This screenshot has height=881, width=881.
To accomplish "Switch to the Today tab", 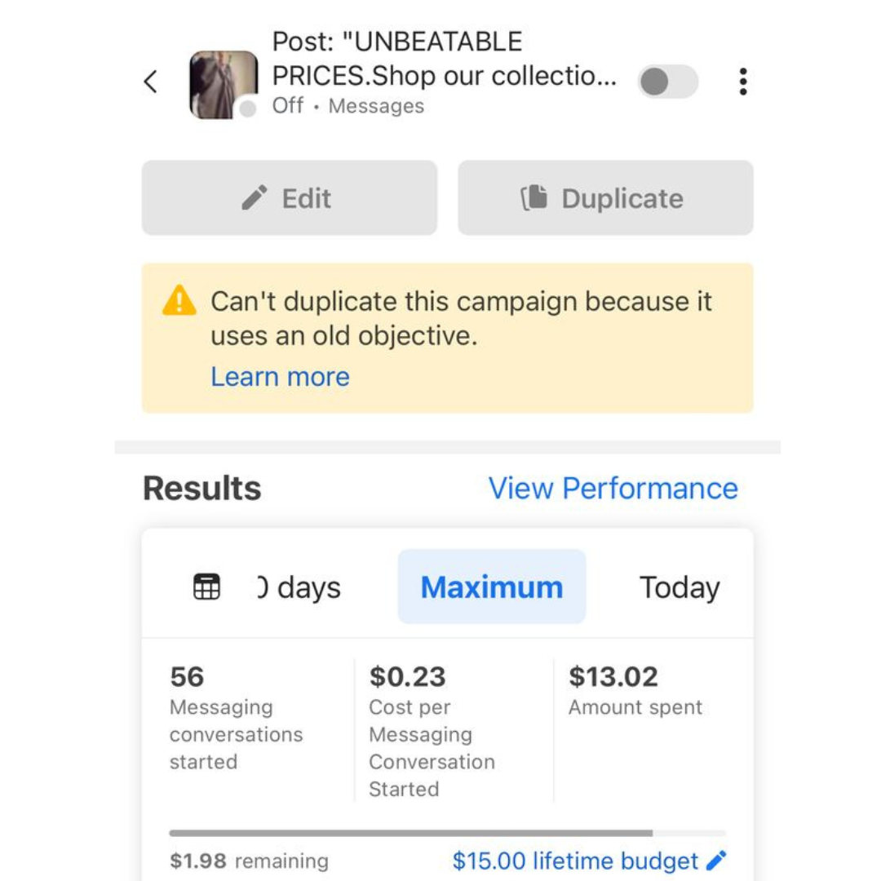I will [679, 587].
